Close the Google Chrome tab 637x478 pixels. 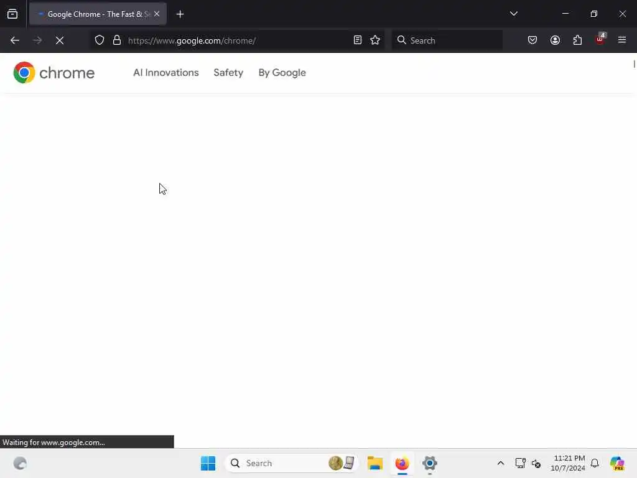pos(157,14)
